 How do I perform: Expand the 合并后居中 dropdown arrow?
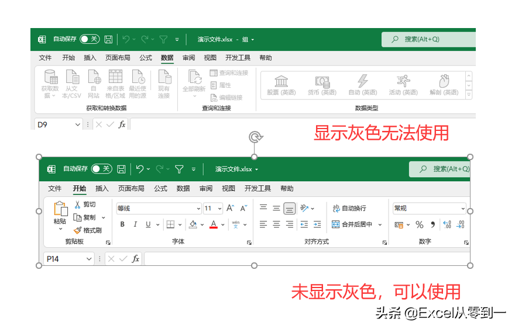(x=380, y=225)
